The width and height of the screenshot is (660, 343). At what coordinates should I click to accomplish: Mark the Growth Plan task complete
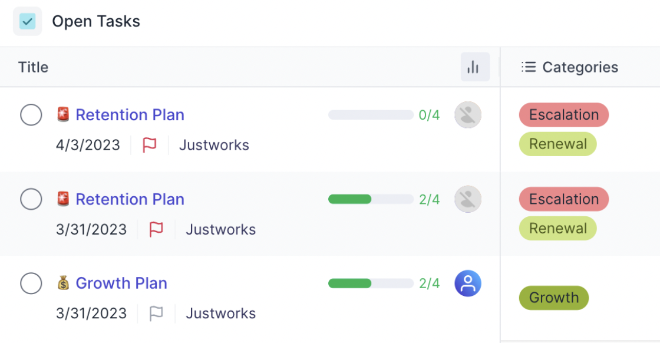pyautogui.click(x=31, y=283)
